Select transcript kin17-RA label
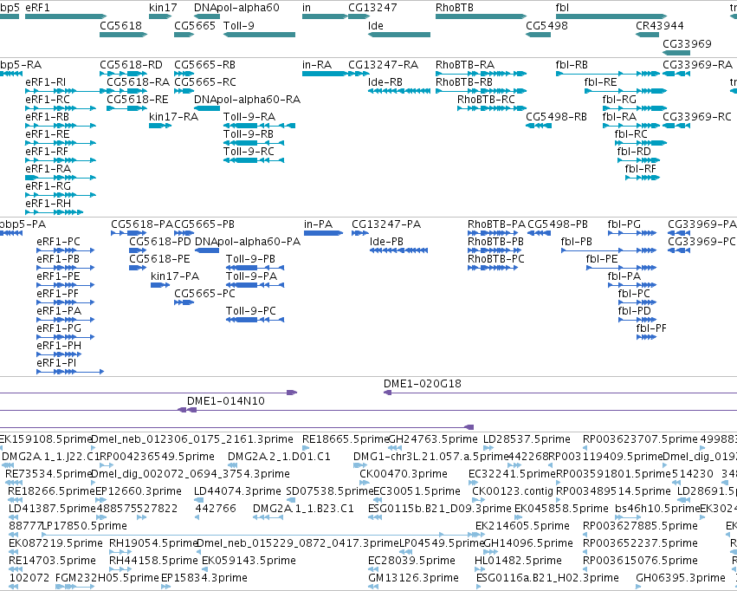 point(173,117)
